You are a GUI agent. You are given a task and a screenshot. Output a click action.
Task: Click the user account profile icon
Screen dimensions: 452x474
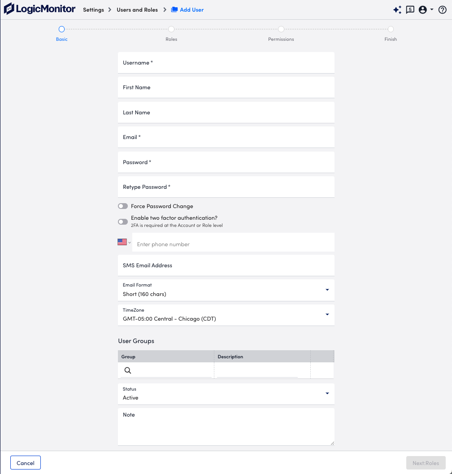tap(423, 9)
